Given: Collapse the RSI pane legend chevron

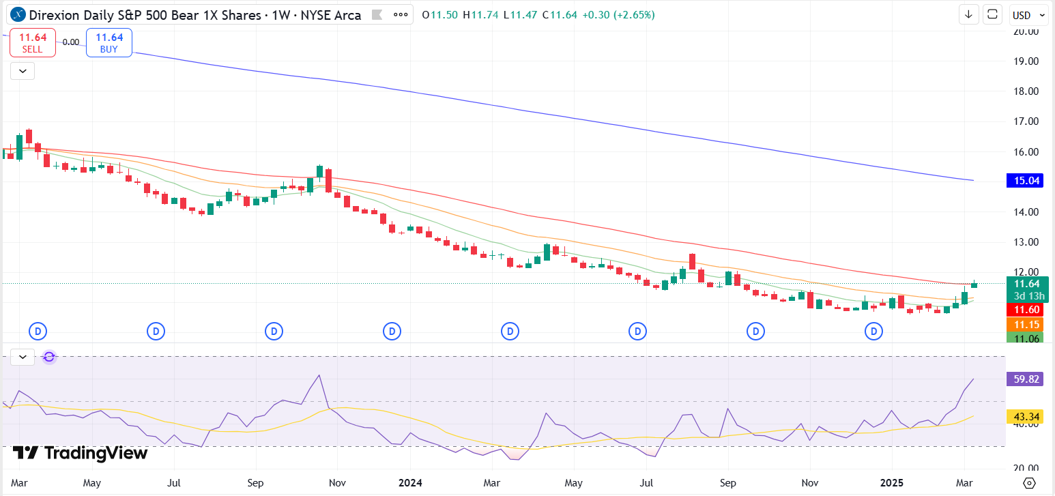Looking at the screenshot, I should click(23, 356).
